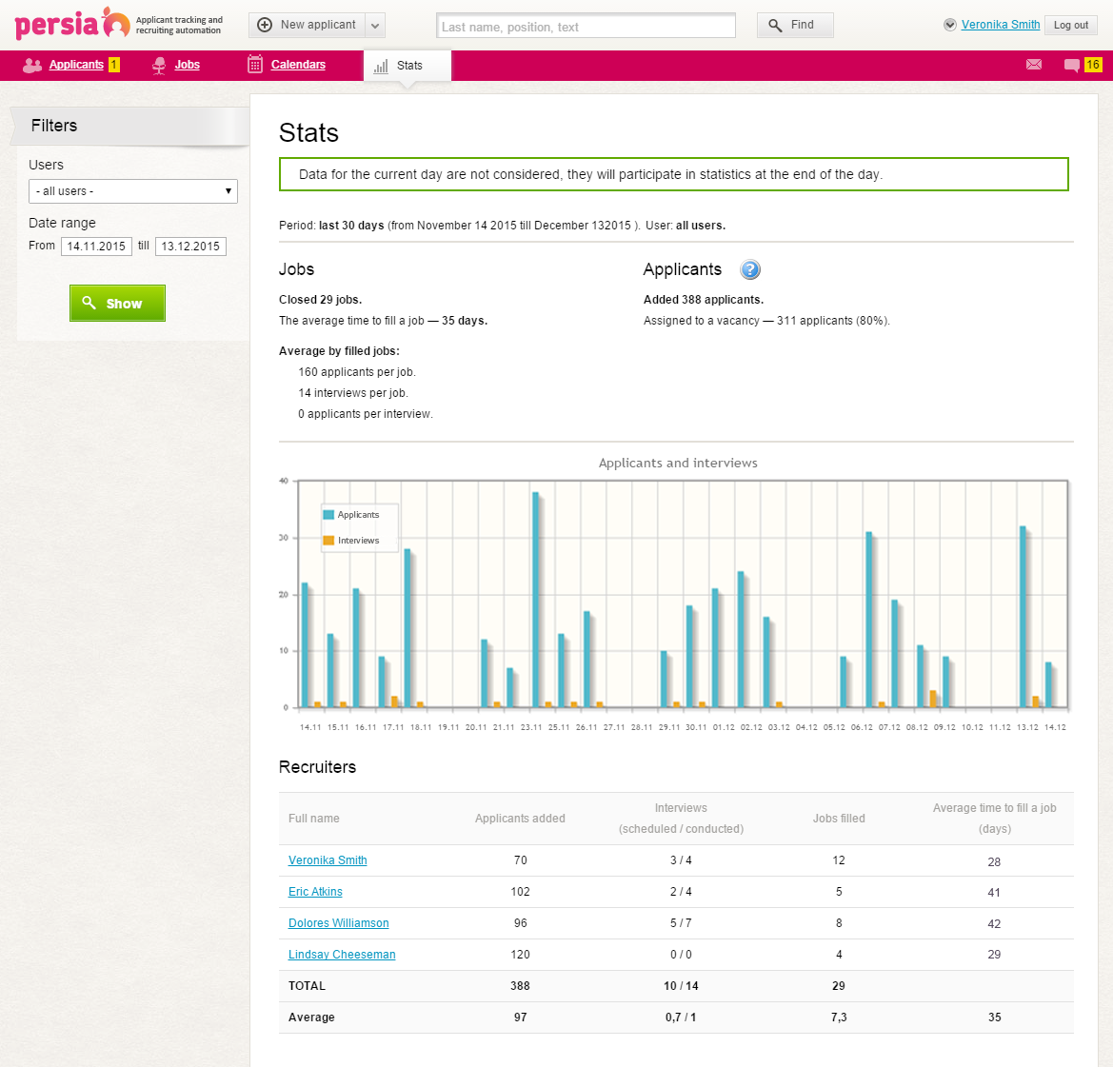Click the 'Closed 29 jobs.' text
The height and width of the screenshot is (1067, 1113).
320,300
